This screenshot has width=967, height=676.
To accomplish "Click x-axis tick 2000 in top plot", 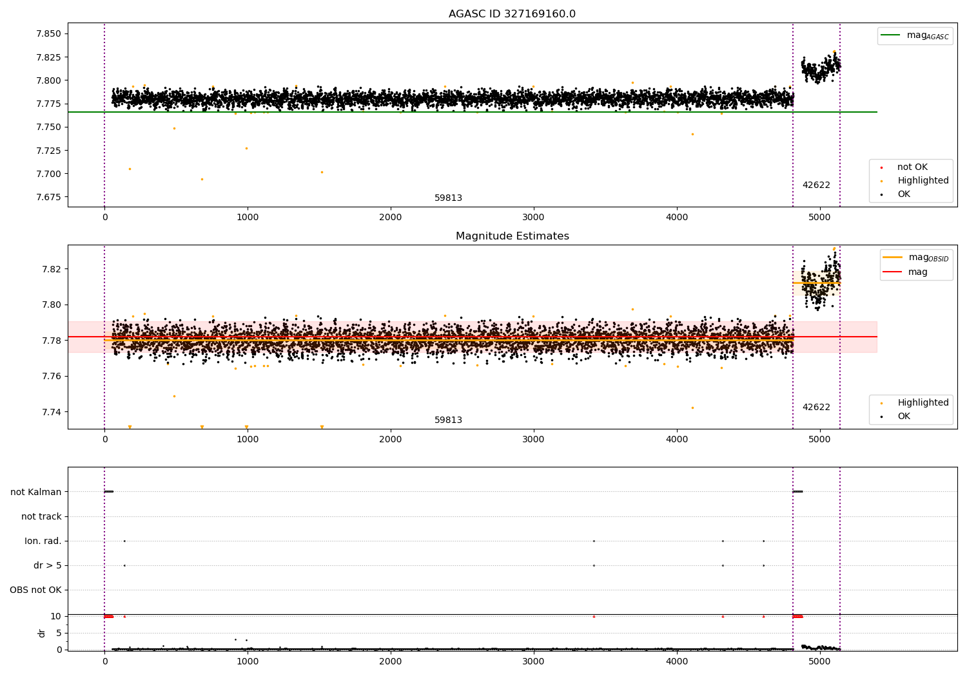I will pyautogui.click(x=391, y=218).
